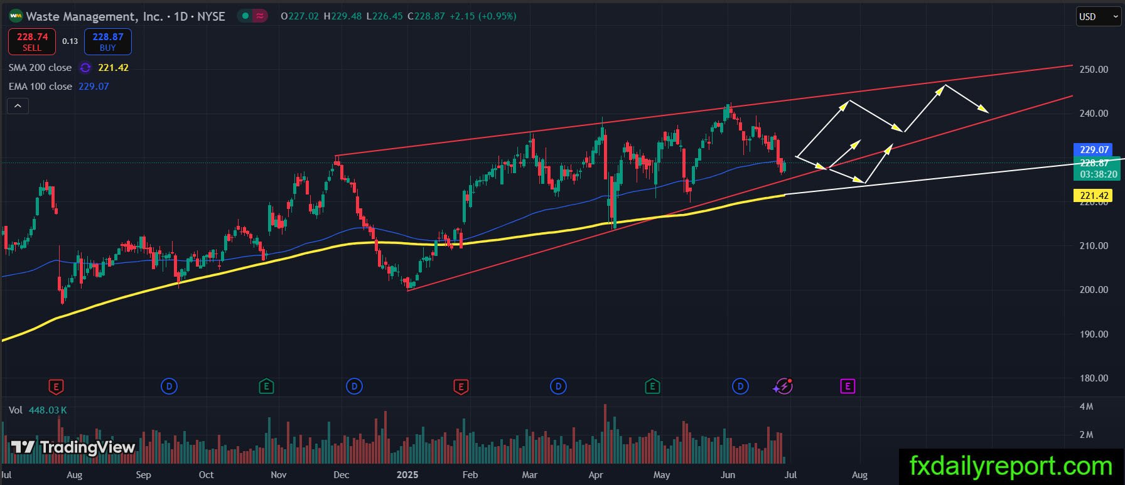Click the Sep label on the time axis
Image resolution: width=1125 pixels, height=485 pixels.
pyautogui.click(x=143, y=475)
